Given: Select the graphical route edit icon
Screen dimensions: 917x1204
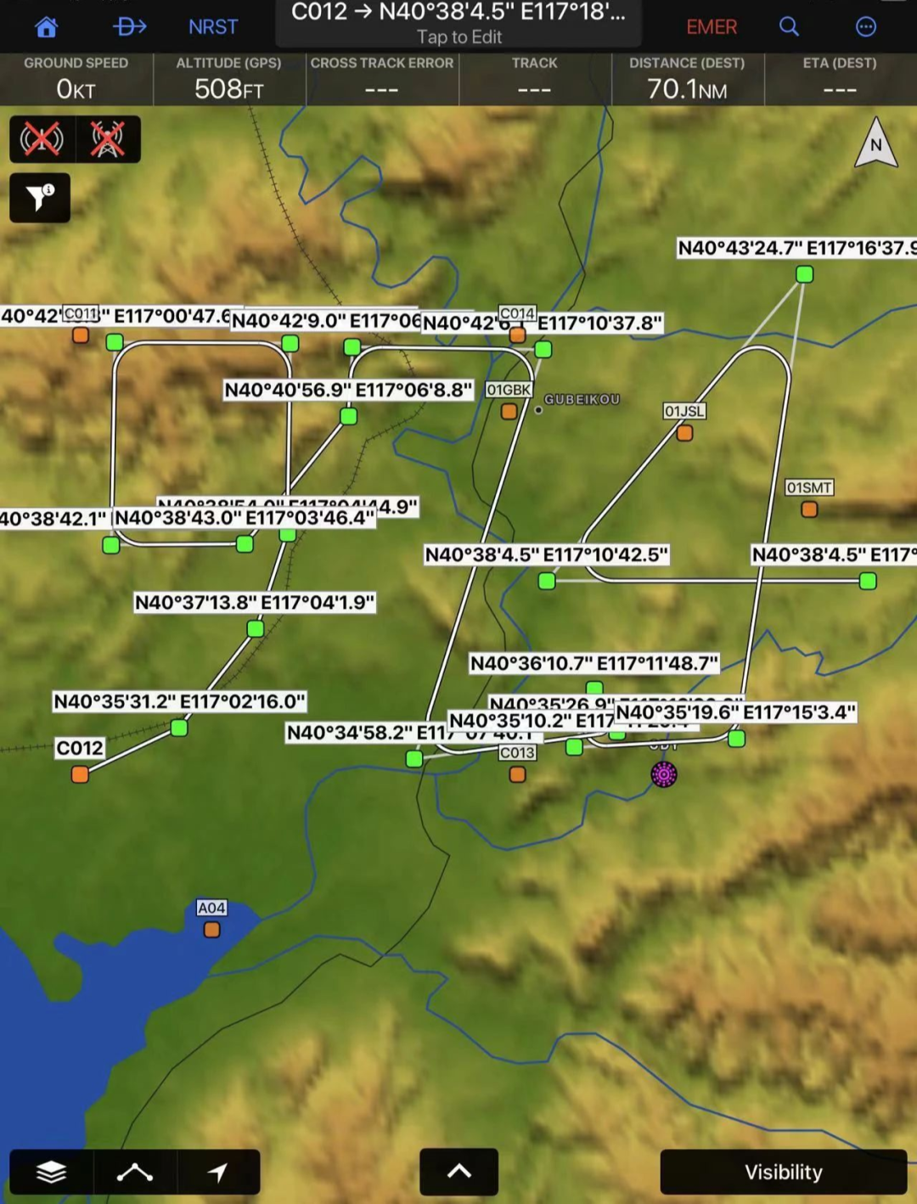Looking at the screenshot, I should [135, 1172].
